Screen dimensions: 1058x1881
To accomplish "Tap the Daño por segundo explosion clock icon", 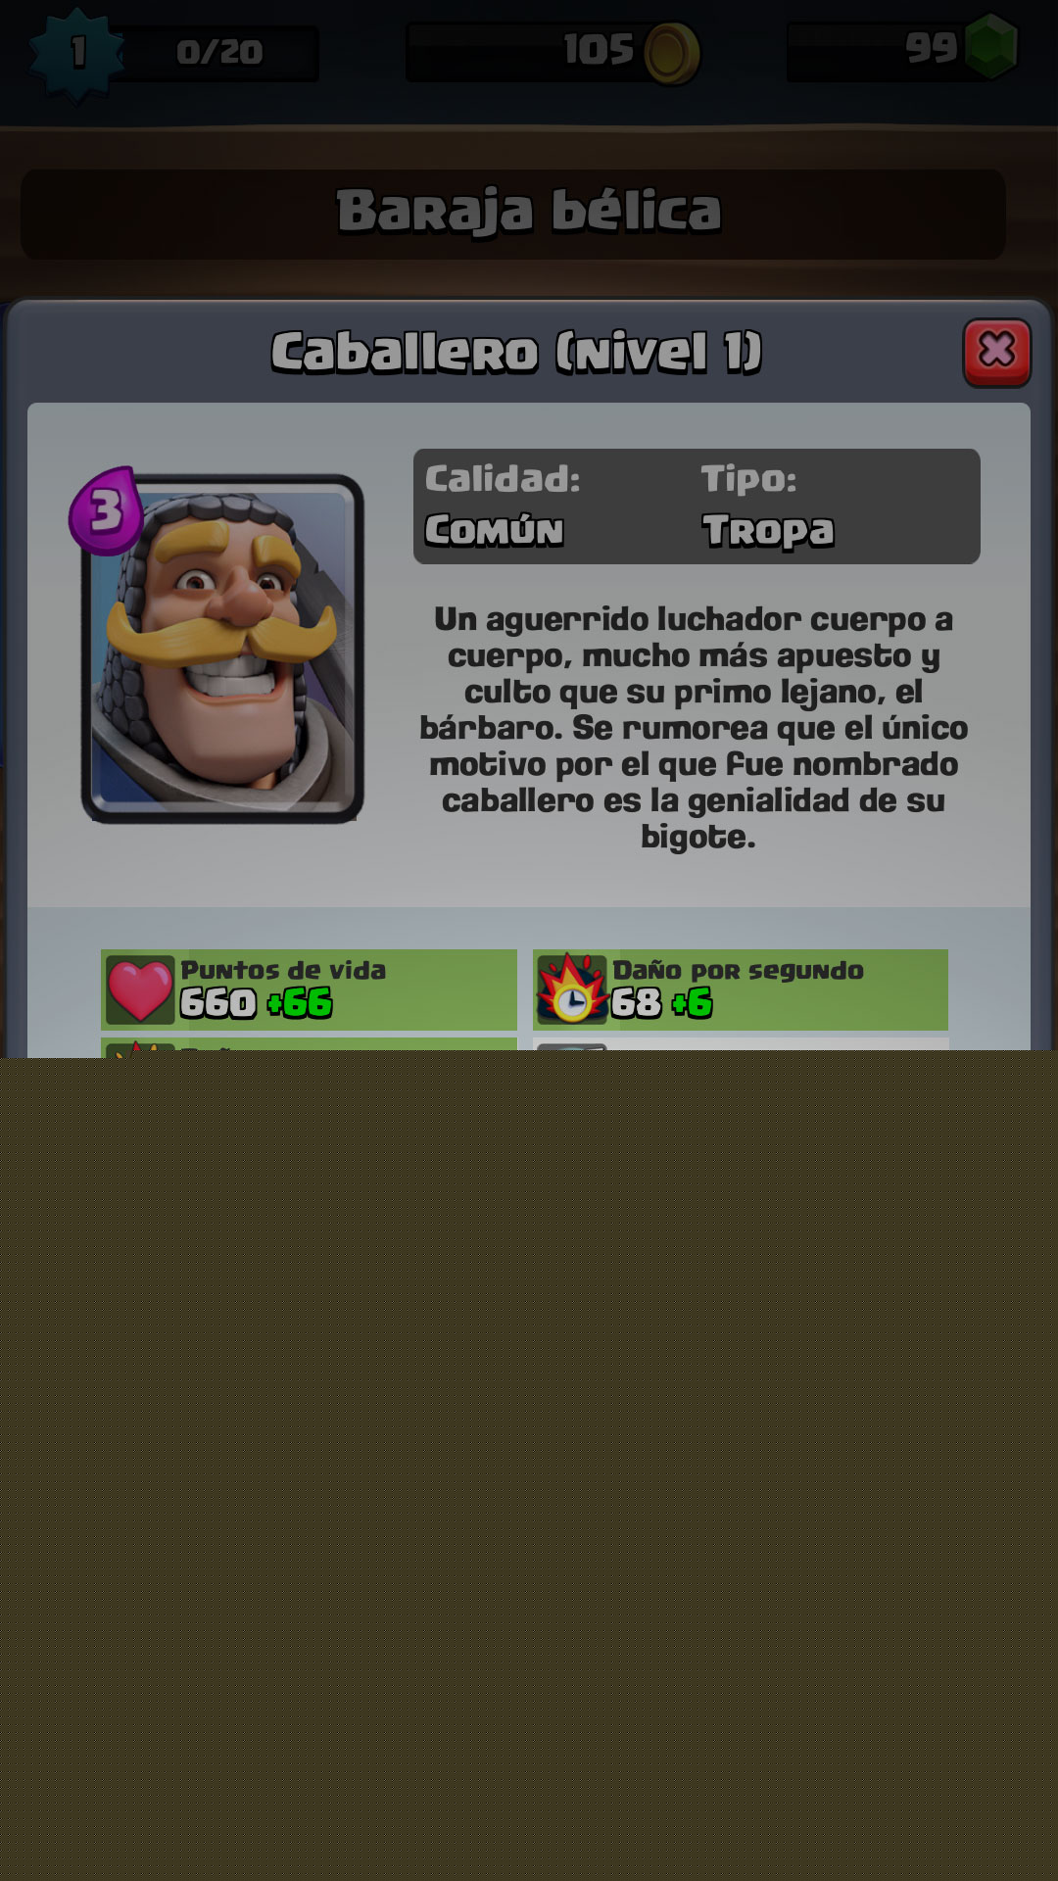I will pyautogui.click(x=572, y=989).
